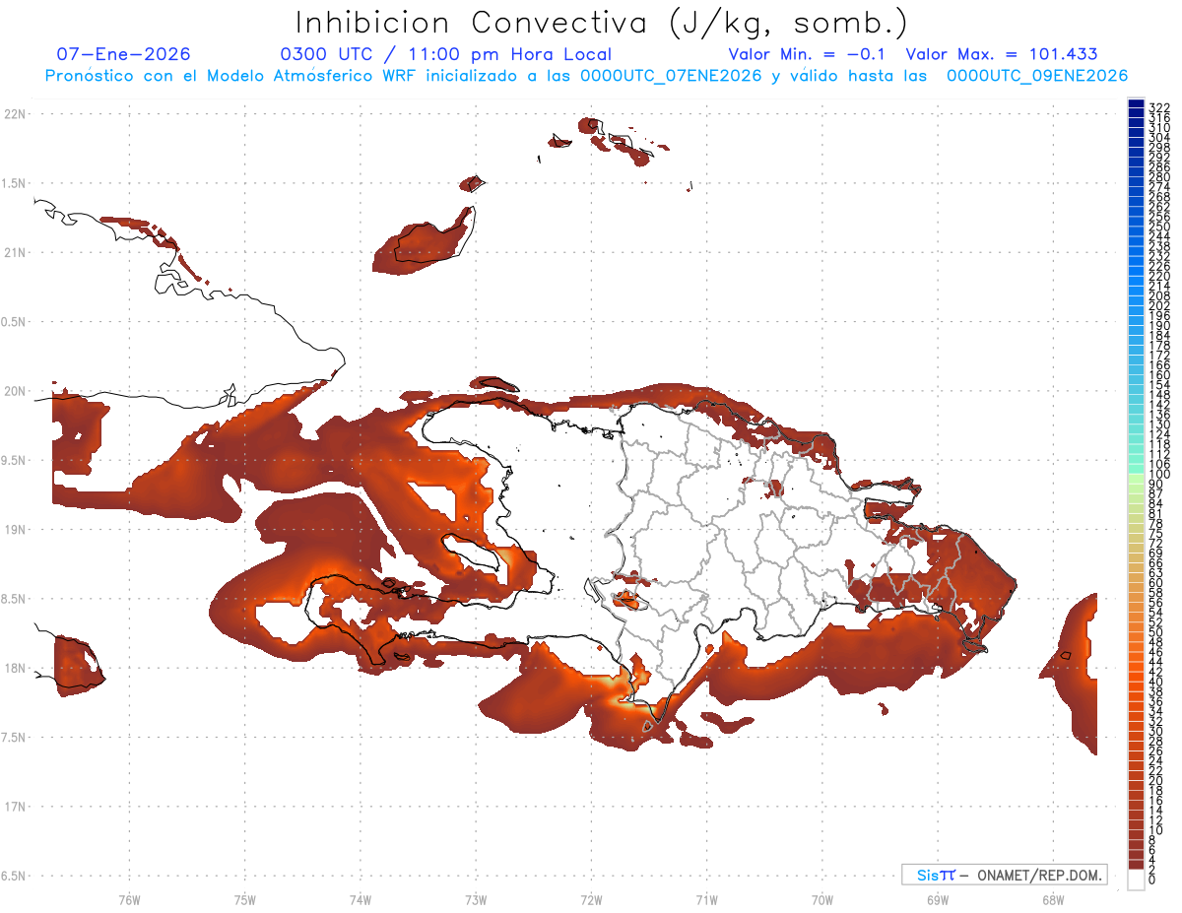Click the '74W' longitude label

361,899
